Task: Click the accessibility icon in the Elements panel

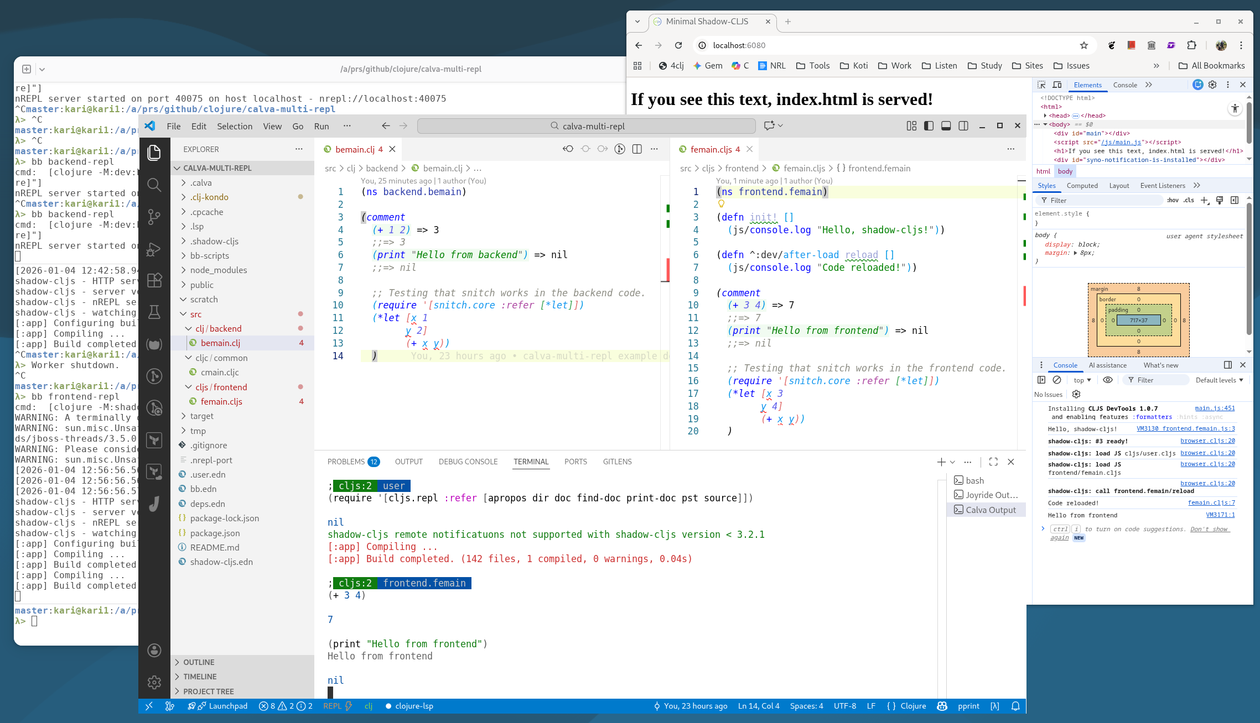Action: [x=1236, y=108]
